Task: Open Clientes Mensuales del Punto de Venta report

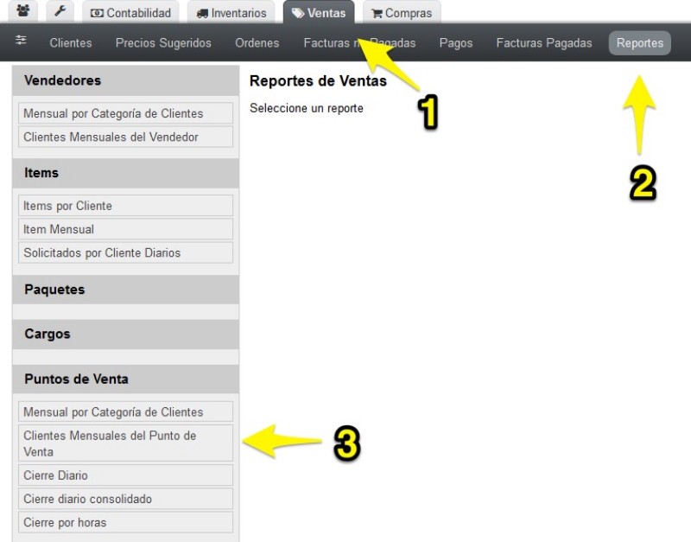Action: [125, 443]
